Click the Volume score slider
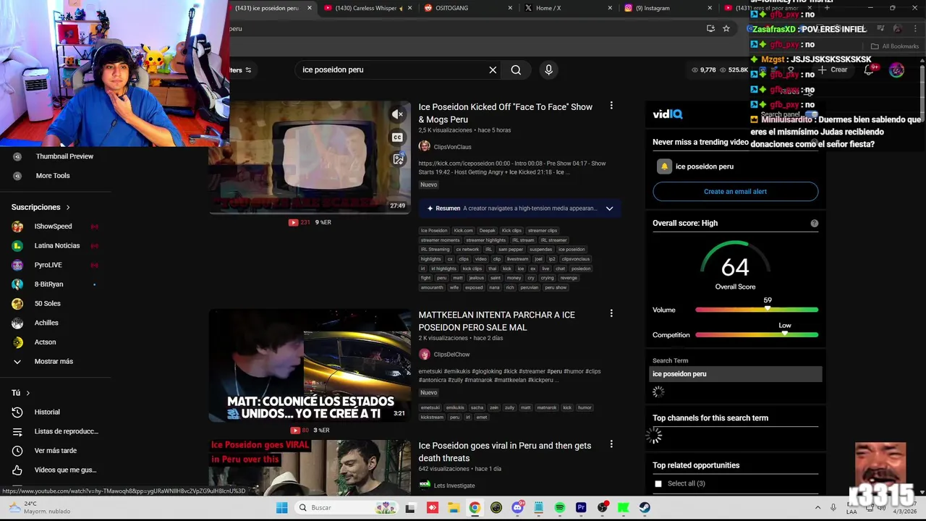 pos(757,310)
